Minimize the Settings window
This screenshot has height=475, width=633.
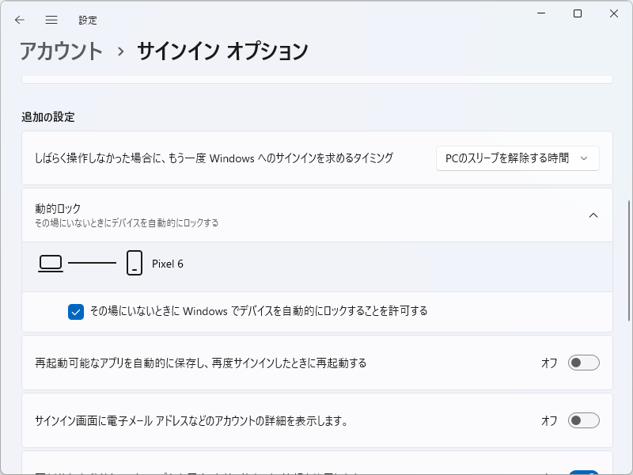tap(540, 13)
